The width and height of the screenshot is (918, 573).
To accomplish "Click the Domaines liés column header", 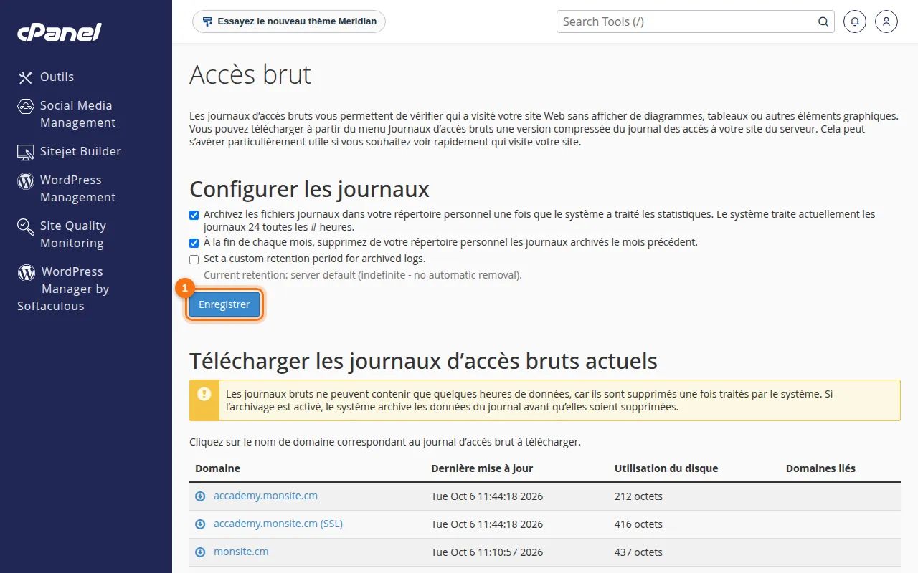I will click(x=820, y=468).
